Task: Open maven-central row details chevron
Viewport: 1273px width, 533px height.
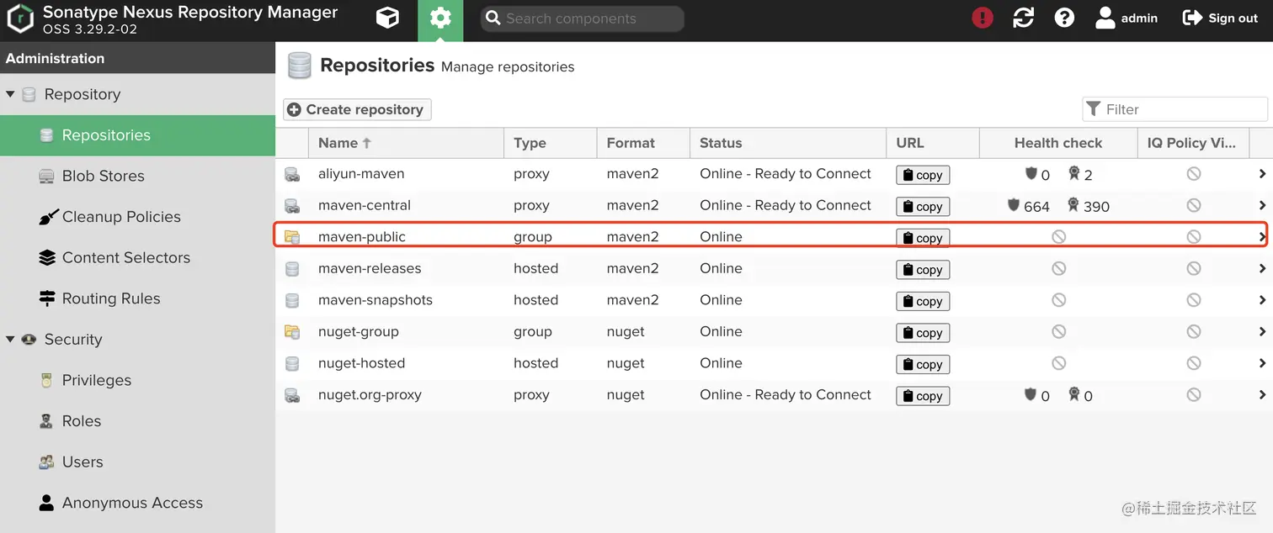Action: point(1262,206)
